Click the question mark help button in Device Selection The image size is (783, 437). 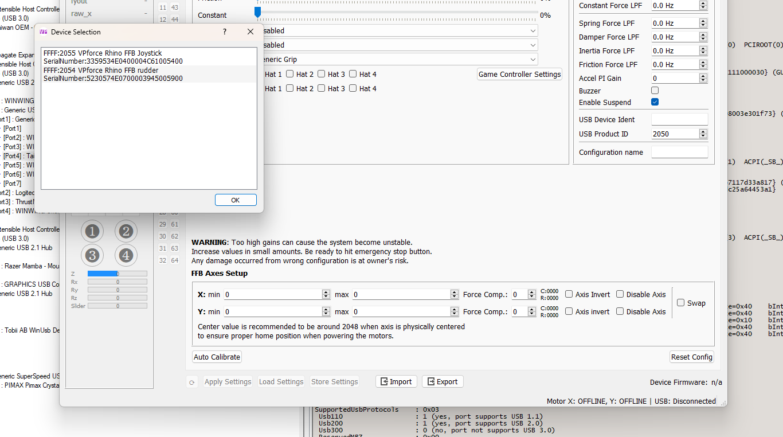click(x=224, y=32)
